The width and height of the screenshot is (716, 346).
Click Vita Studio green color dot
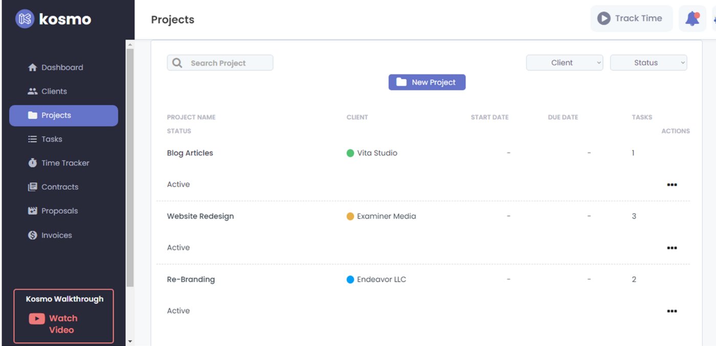click(350, 153)
